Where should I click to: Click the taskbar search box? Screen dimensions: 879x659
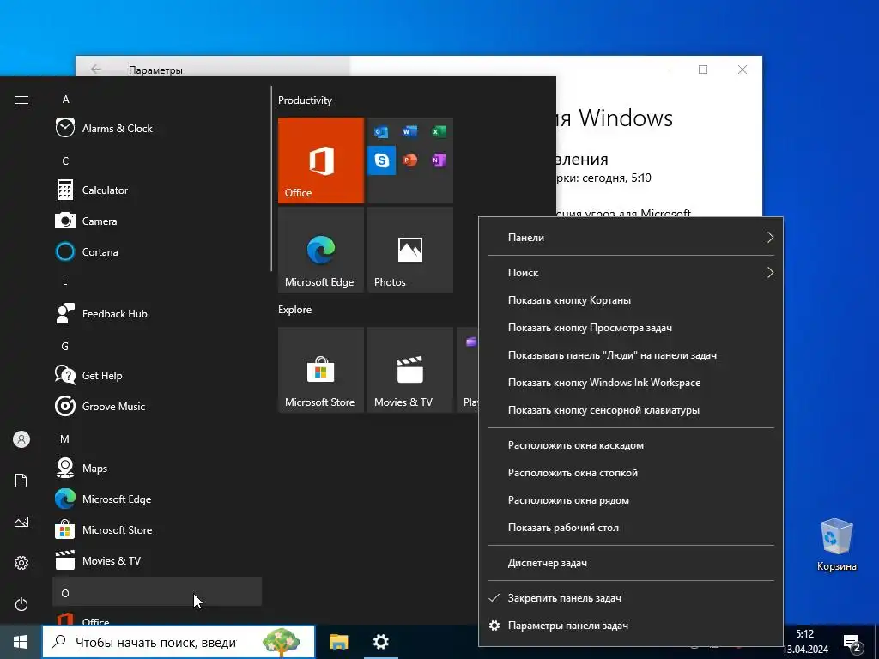pos(179,642)
